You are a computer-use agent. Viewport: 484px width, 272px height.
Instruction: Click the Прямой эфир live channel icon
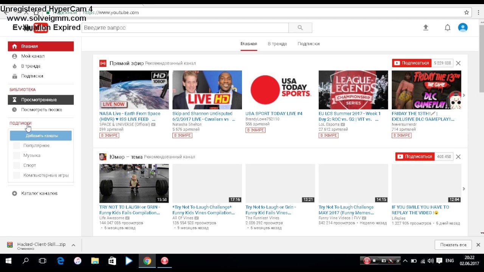pos(103,63)
